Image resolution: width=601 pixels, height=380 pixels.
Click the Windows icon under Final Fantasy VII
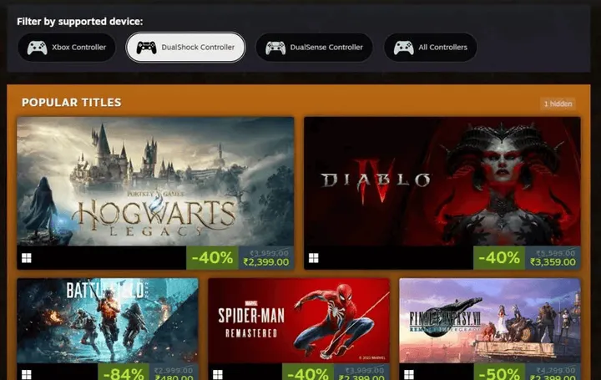click(409, 375)
